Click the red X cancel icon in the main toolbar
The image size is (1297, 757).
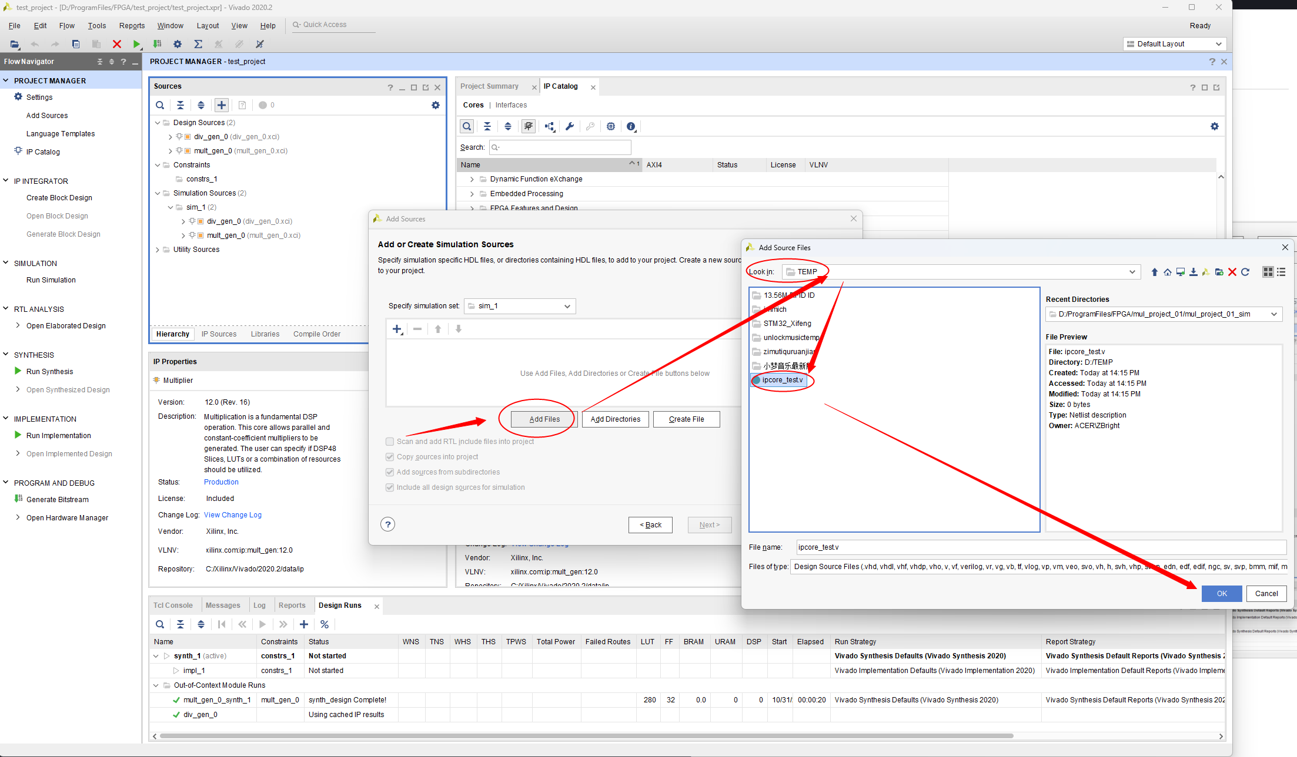click(117, 44)
